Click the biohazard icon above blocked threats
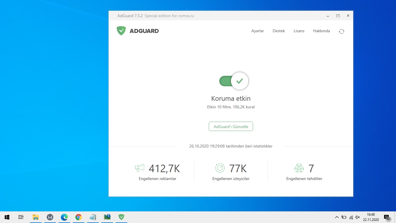This screenshot has width=396, height=223. point(298,168)
